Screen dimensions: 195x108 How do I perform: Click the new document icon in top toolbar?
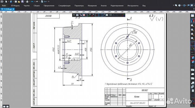click(x=6, y=2)
